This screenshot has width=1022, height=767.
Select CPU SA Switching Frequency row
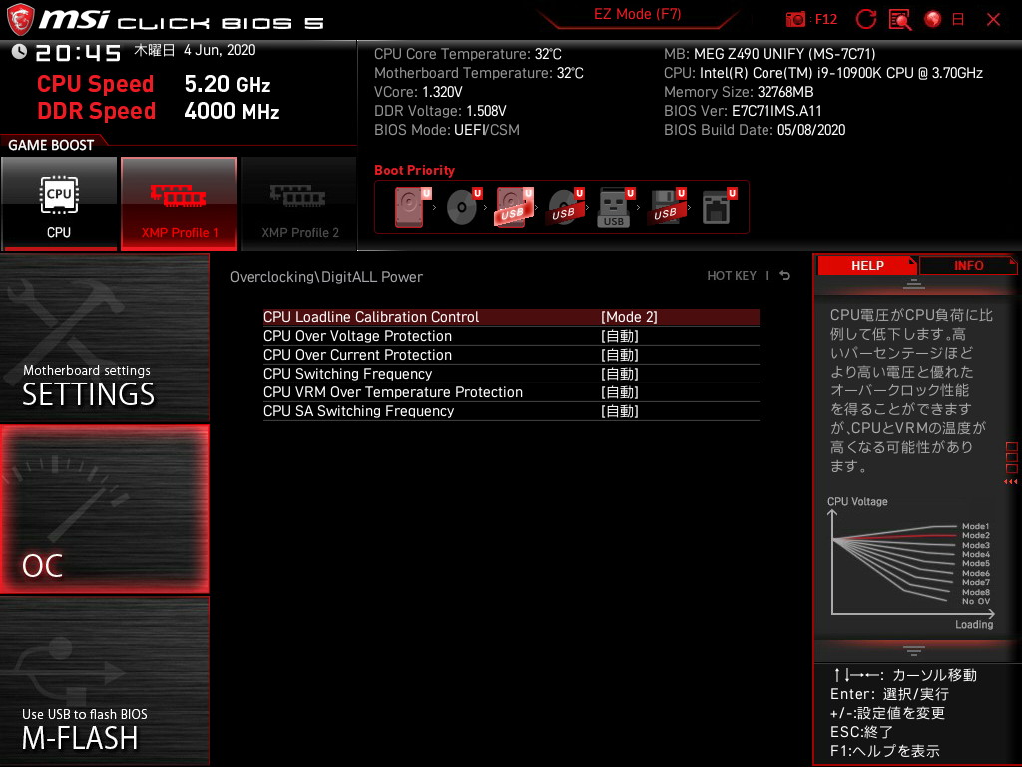[x=511, y=411]
